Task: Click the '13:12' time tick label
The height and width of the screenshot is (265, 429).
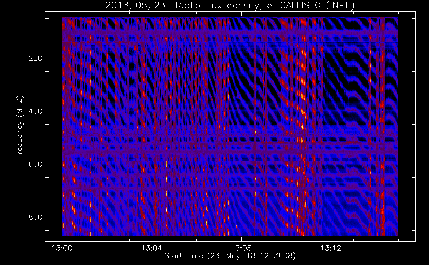Action: click(x=331, y=249)
